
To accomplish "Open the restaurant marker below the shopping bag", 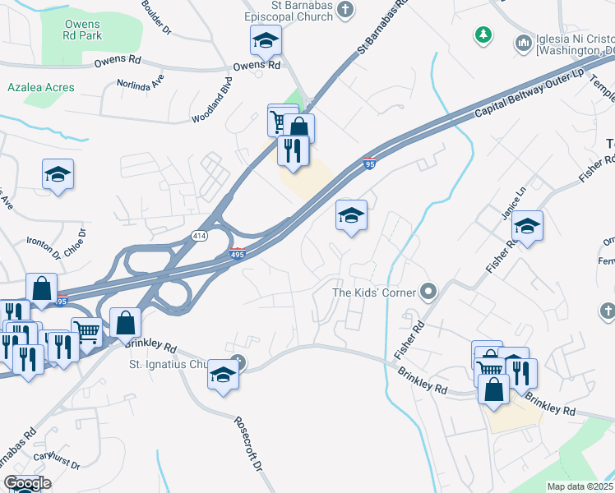I will (294, 151).
